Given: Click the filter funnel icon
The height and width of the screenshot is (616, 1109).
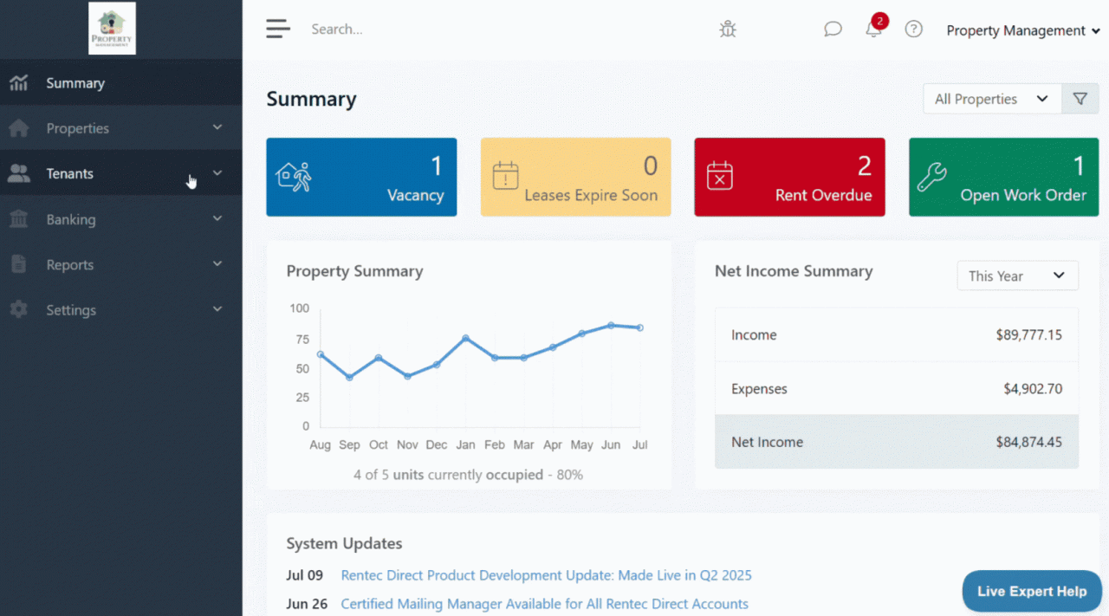Looking at the screenshot, I should tap(1080, 99).
